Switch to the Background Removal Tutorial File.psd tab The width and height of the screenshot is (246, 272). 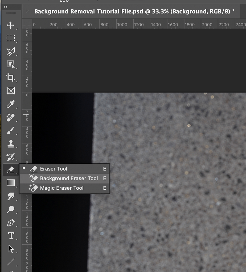pyautogui.click(x=134, y=11)
